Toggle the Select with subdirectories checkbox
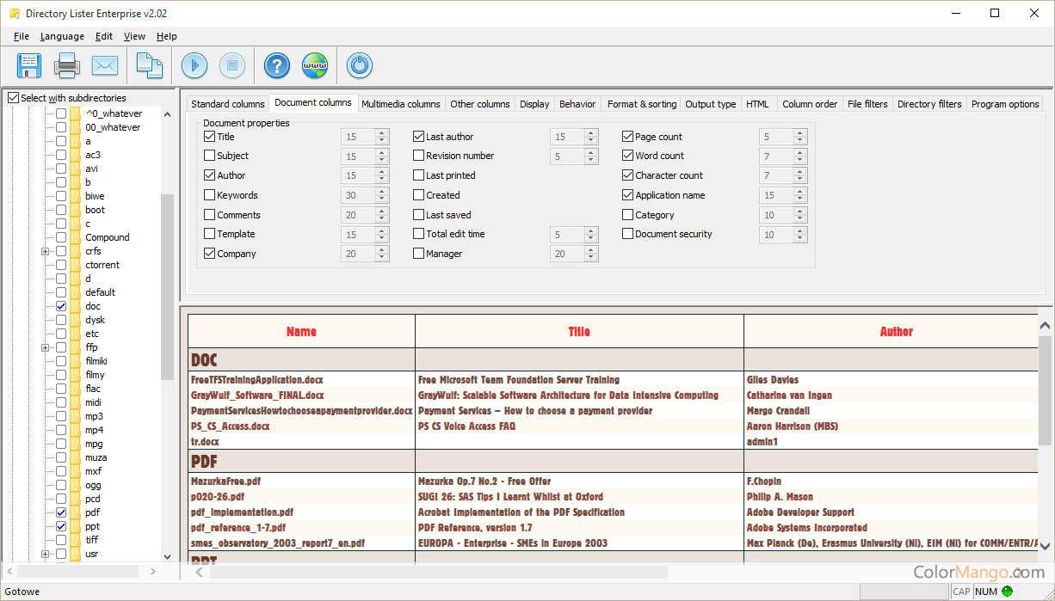1055x601 pixels. [x=13, y=98]
